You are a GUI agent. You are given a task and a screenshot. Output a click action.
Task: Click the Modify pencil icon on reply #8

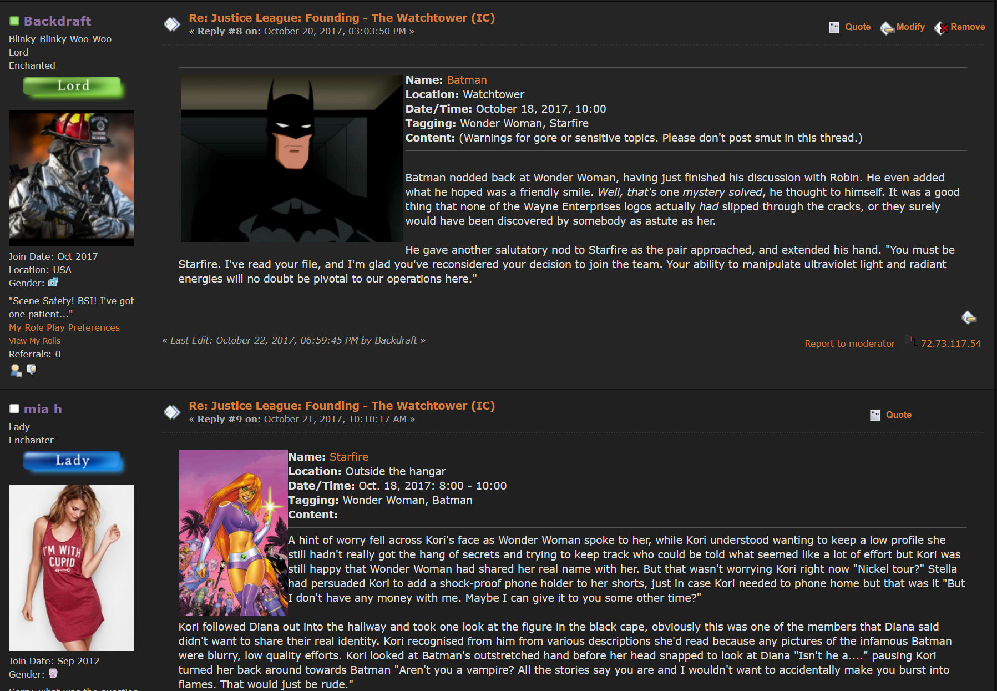pos(887,28)
